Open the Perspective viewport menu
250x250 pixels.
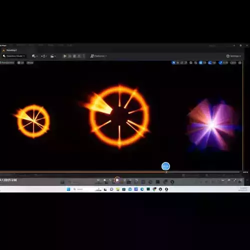pyautogui.click(x=7, y=62)
